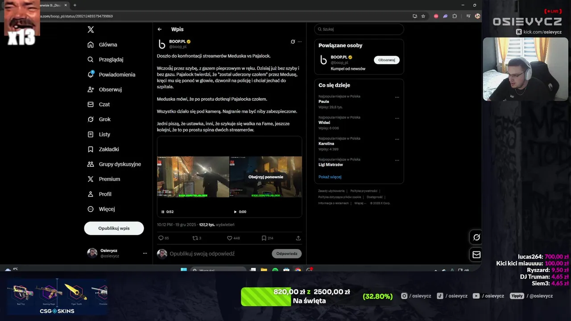The image size is (571, 321).
Task: Click Obejrzyj ponownie on the right video
Action: pyautogui.click(x=266, y=177)
